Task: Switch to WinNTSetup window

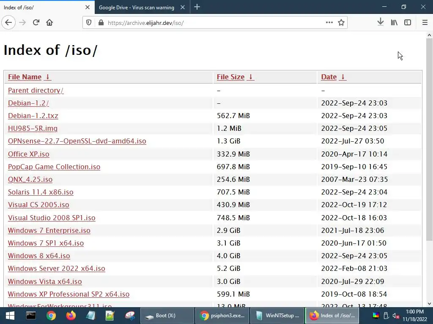Action: point(277,316)
